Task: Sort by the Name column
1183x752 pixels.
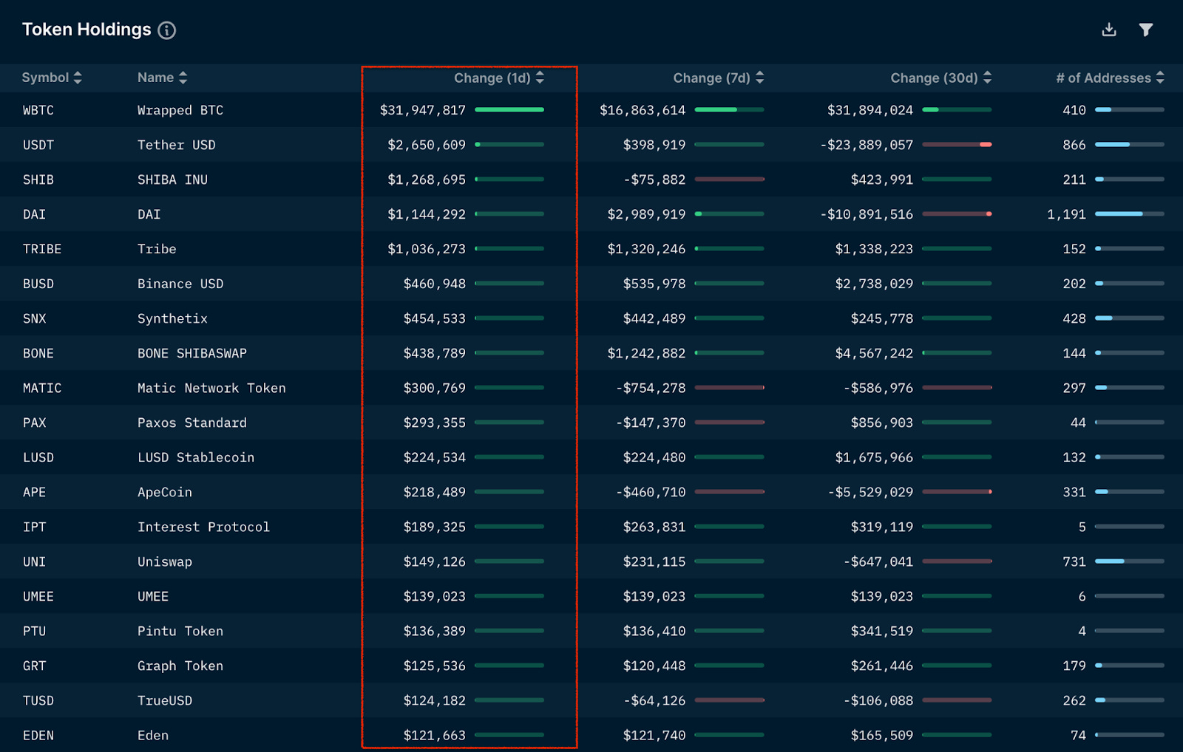Action: point(163,78)
